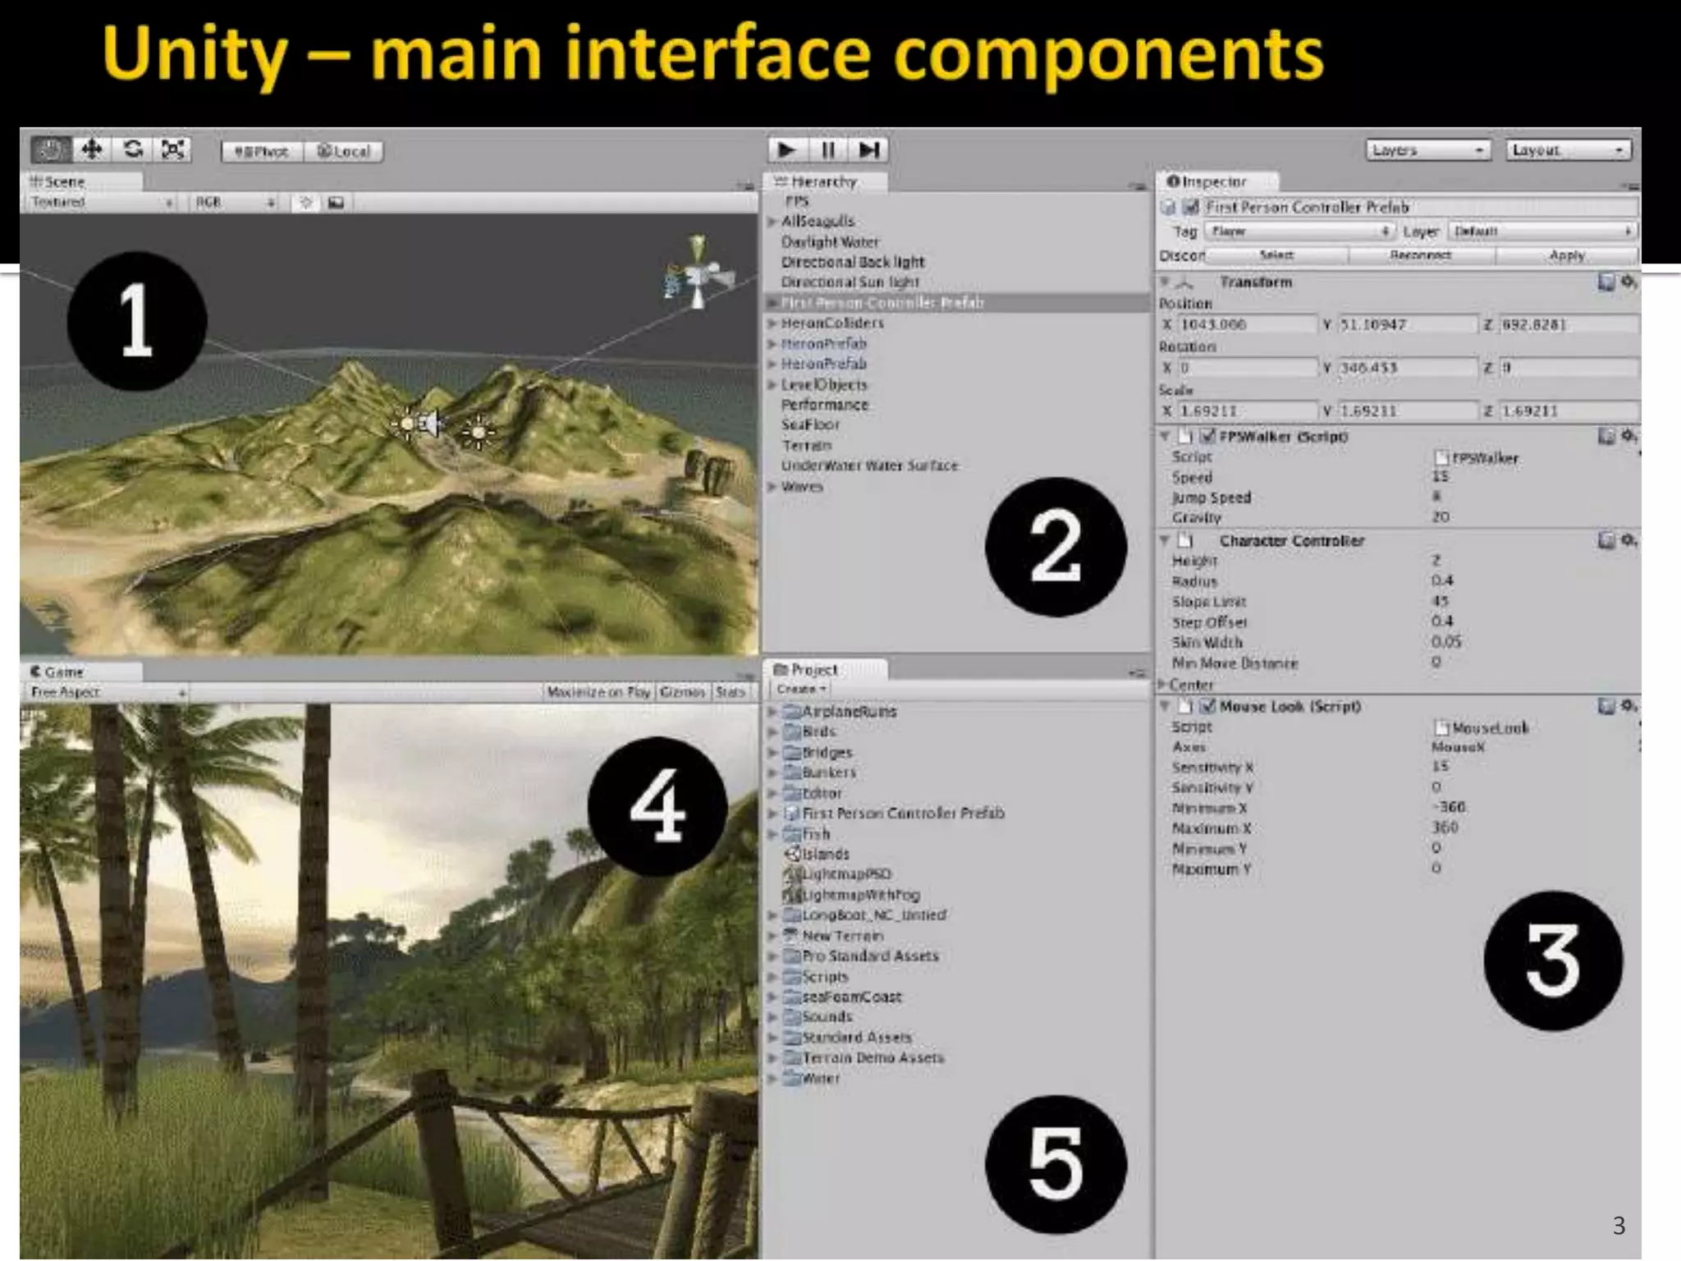This screenshot has width=1681, height=1261.
Task: Toggle scene lighting sun icon
Action: point(306,203)
